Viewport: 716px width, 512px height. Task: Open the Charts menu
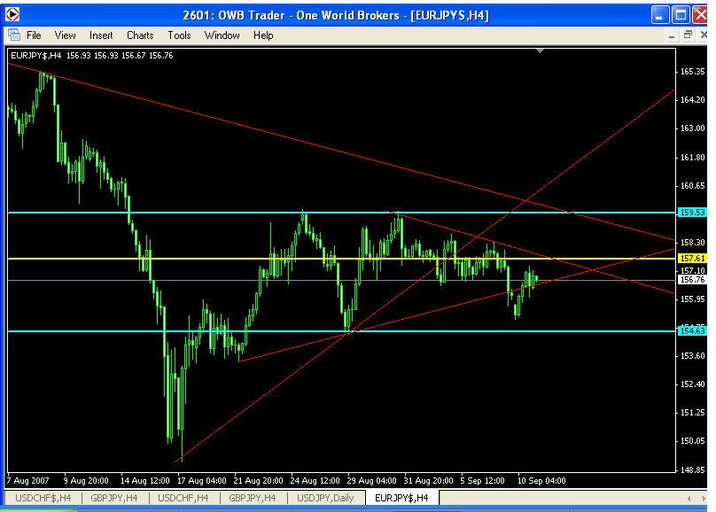[x=140, y=35]
